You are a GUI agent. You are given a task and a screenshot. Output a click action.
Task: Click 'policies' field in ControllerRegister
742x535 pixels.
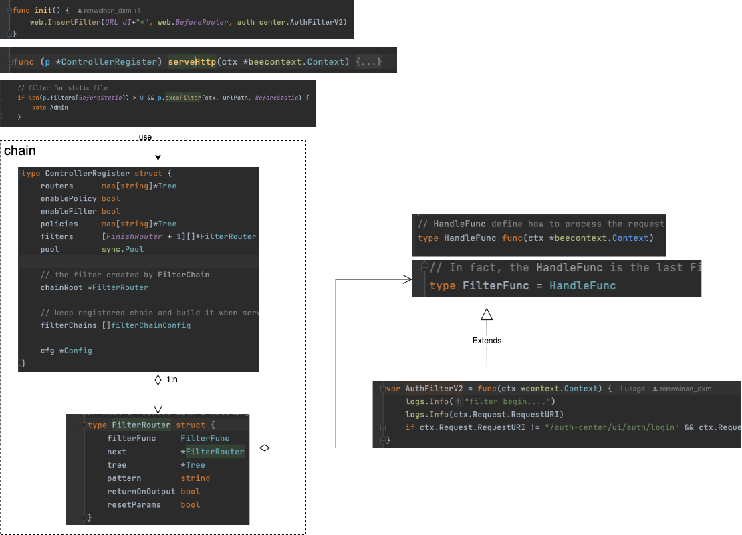coord(59,224)
